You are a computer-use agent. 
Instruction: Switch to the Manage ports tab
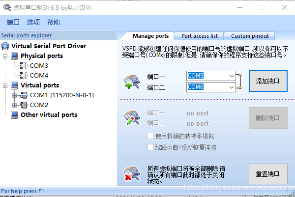pos(151,36)
